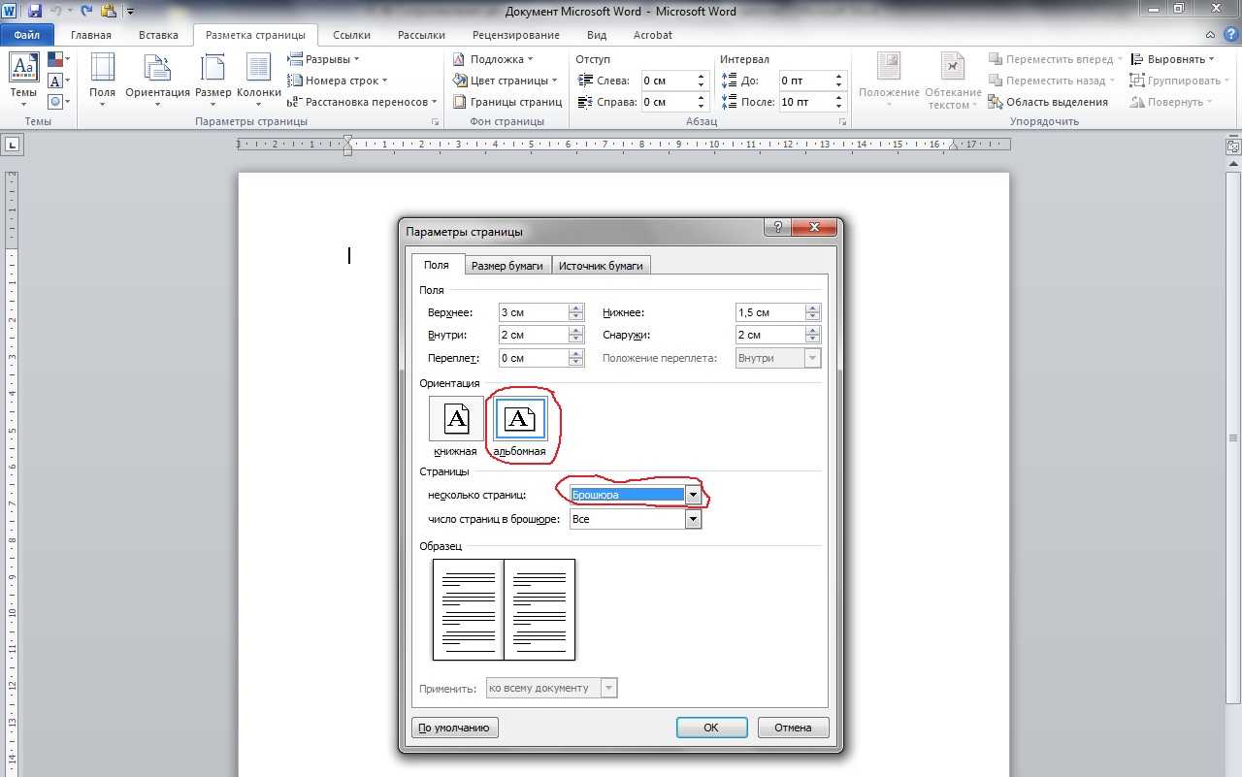Screen dimensions: 1242x777
Task: Click the Нижнее margin field
Action: (x=770, y=312)
